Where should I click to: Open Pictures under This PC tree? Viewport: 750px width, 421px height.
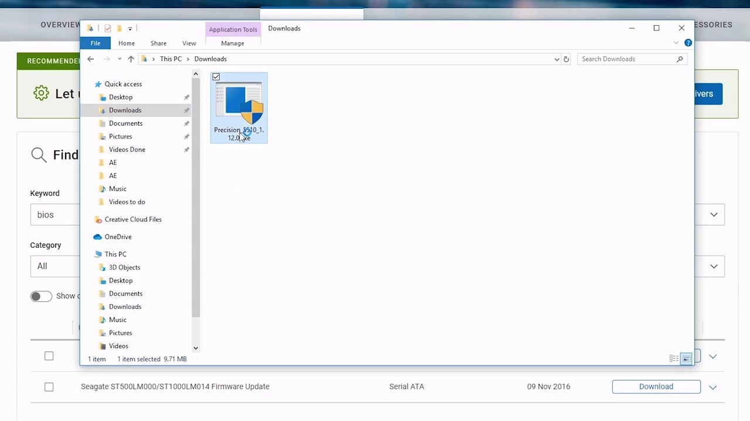(120, 333)
